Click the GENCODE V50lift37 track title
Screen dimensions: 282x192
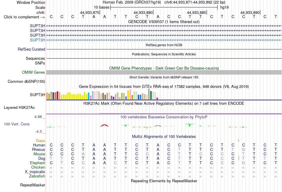click(x=164, y=22)
